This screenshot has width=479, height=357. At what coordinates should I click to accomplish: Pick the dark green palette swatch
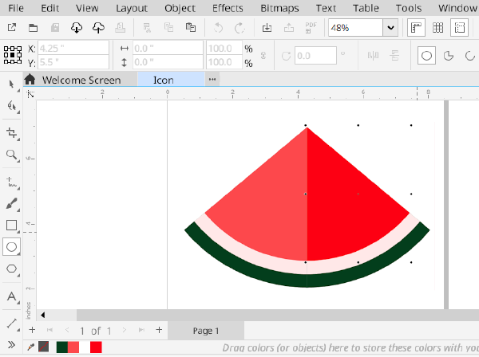coord(61,347)
